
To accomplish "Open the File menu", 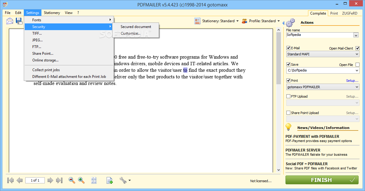I will [x=8, y=13].
